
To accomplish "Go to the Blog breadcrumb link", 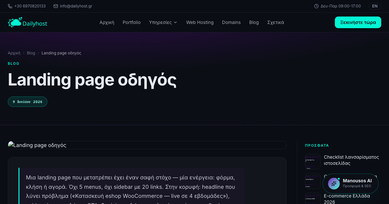I will (x=31, y=53).
